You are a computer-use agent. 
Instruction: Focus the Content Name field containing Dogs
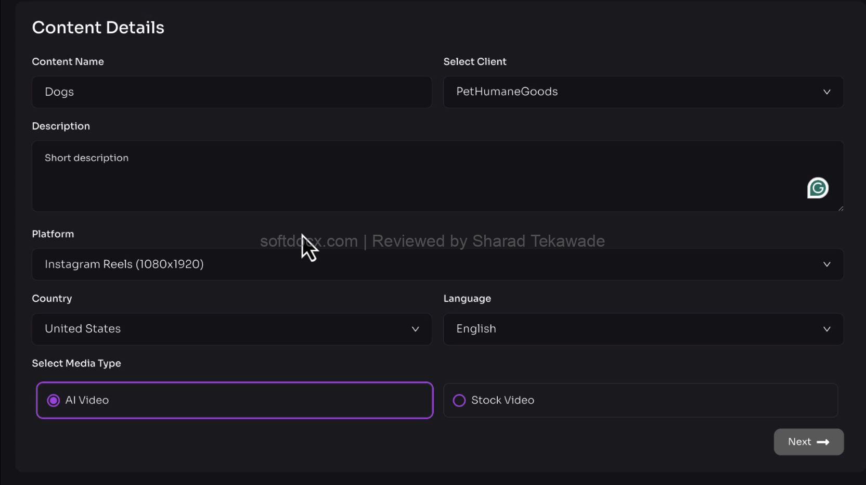tap(231, 92)
